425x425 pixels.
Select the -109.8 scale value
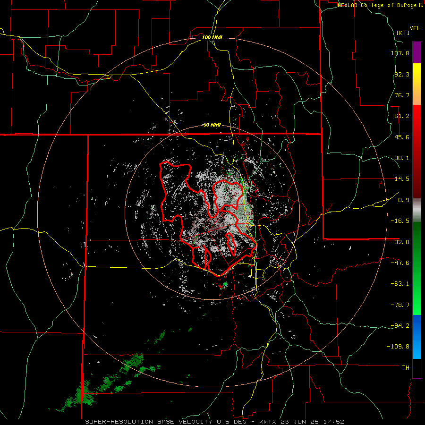[x=399, y=347]
